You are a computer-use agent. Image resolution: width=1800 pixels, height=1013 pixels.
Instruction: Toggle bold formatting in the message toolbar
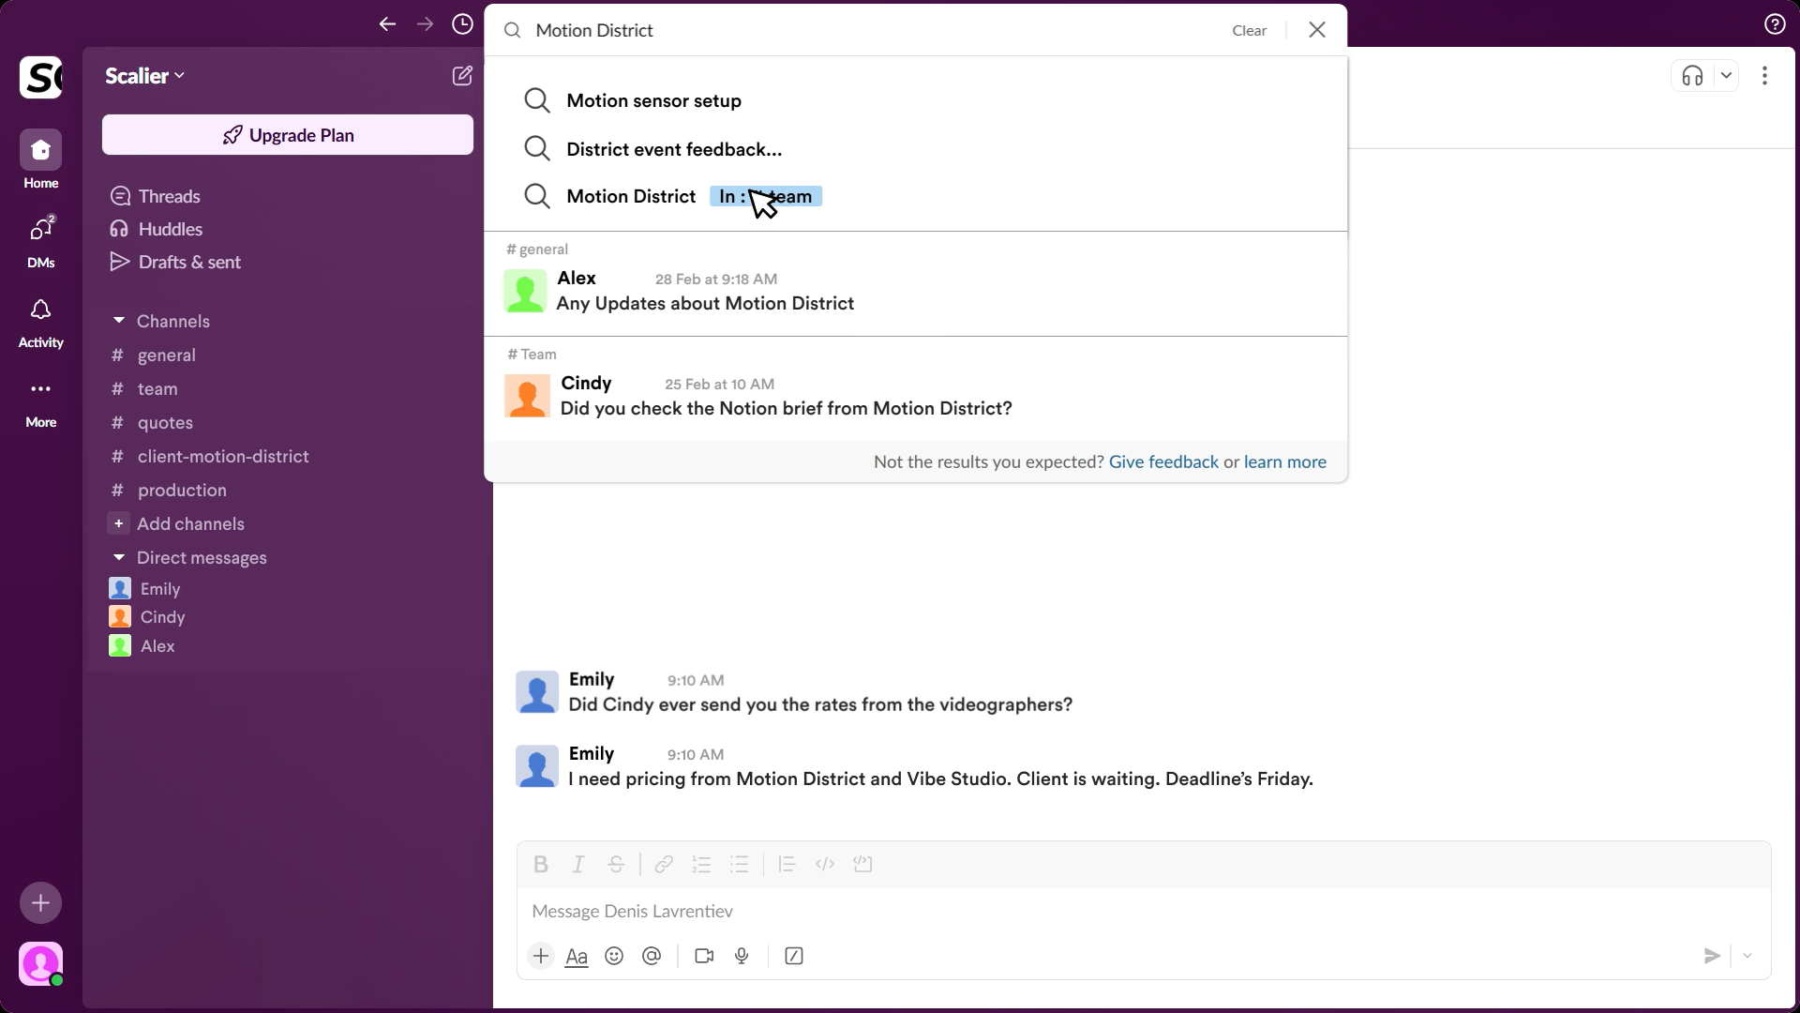point(541,864)
